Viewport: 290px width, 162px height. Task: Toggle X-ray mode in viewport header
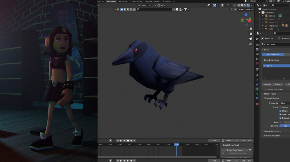coord(235,5)
